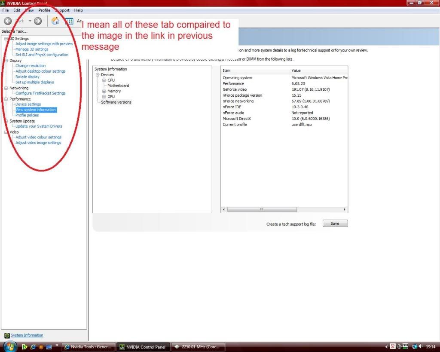
Task: Open the File menu
Action: [x=6, y=10]
